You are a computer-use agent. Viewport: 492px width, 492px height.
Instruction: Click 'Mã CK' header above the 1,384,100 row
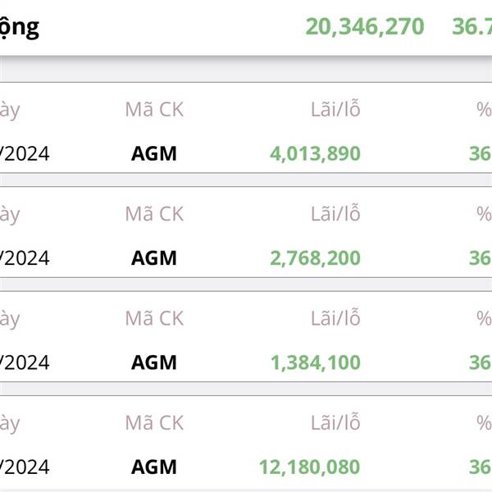pyautogui.click(x=154, y=318)
